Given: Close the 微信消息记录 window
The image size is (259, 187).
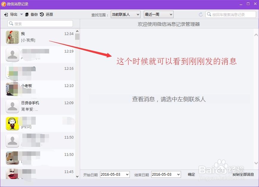Looking at the screenshot, I should (x=255, y=4).
